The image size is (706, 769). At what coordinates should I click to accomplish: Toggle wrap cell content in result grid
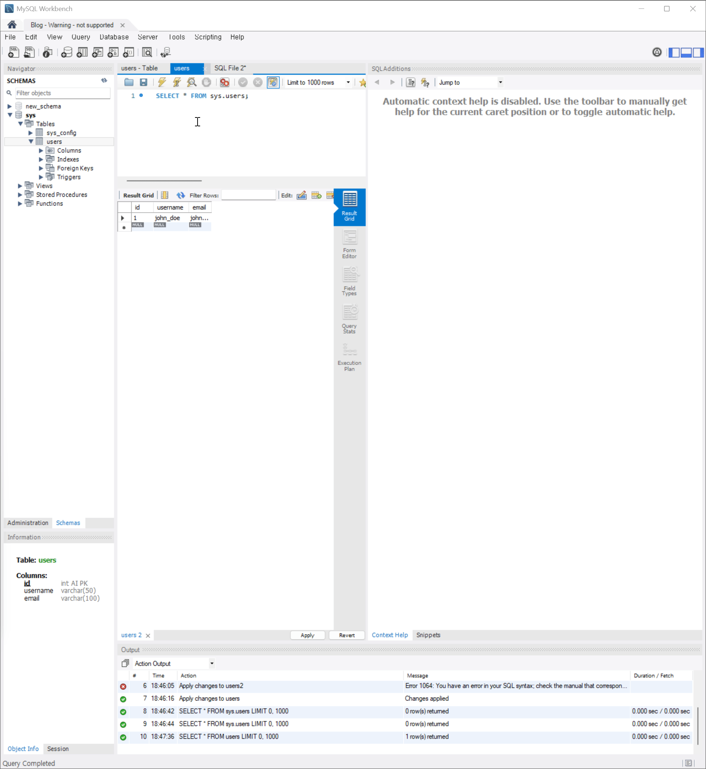165,195
